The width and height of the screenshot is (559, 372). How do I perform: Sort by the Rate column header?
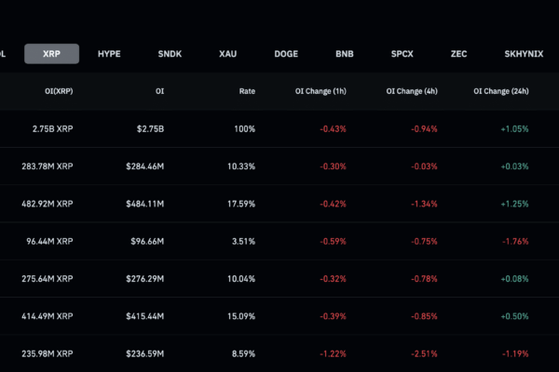[247, 91]
